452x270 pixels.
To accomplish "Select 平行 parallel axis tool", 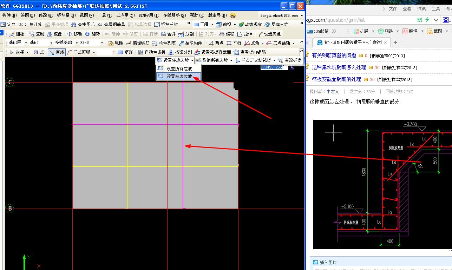I will [234, 43].
